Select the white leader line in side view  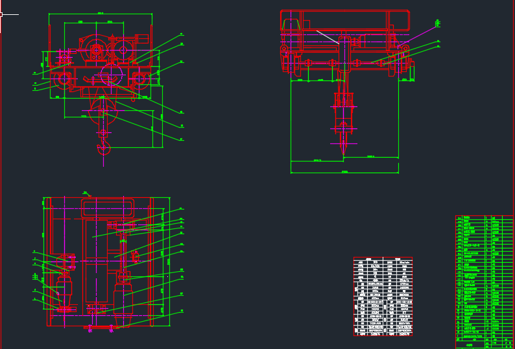(x=328, y=37)
